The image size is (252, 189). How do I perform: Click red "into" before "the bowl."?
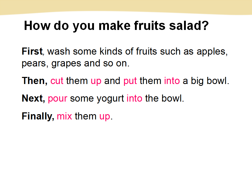point(134,98)
